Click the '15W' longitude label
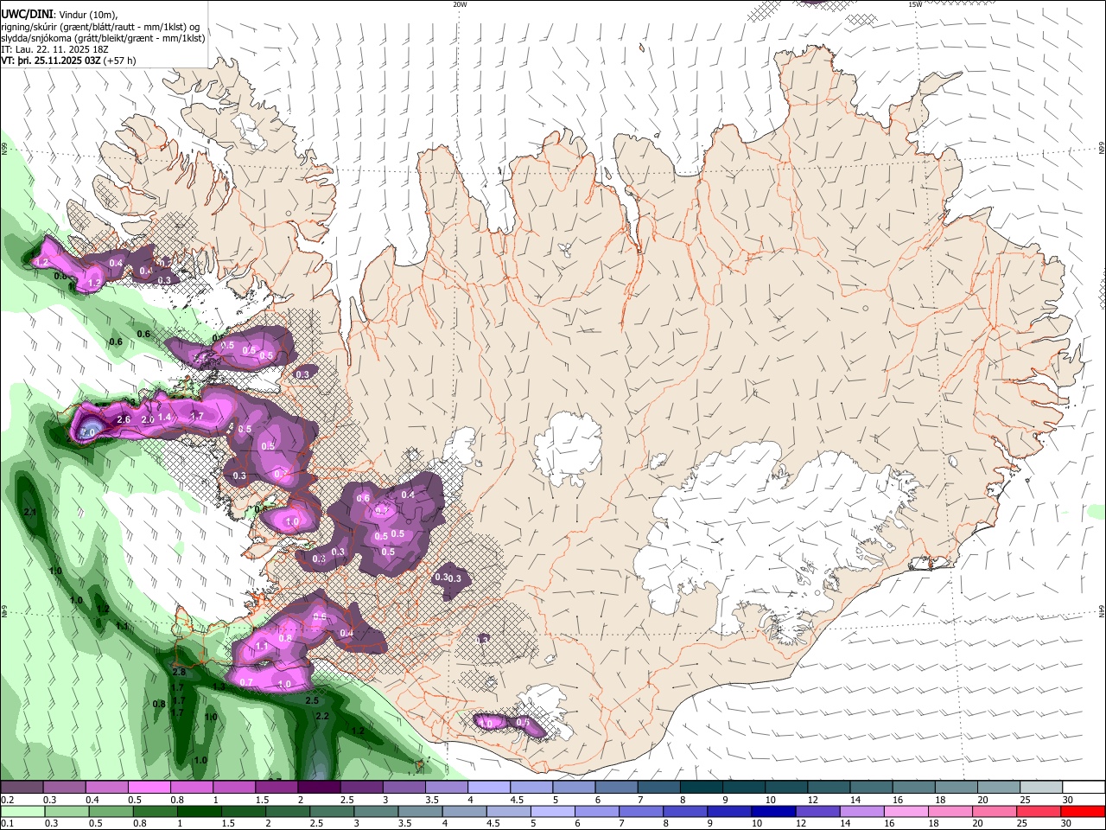The height and width of the screenshot is (830, 1106). click(x=915, y=4)
